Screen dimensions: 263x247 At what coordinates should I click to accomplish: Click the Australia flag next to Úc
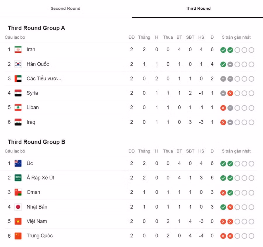click(18, 163)
